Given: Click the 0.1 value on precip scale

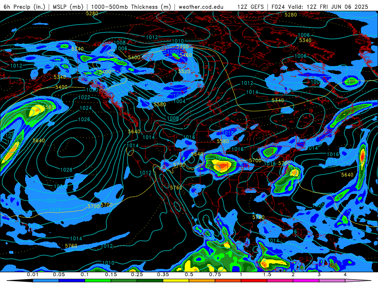Looking at the screenshot, I should click(x=85, y=275).
